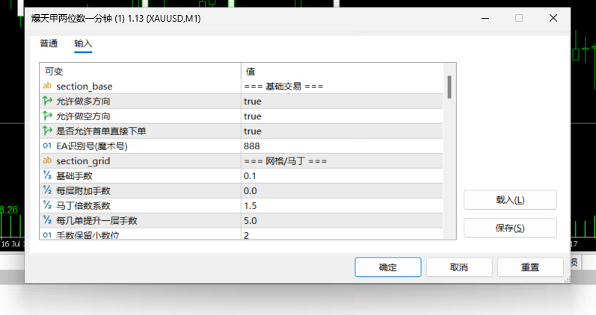Click the boolean icon beside 允许做空方向
This screenshot has width=596, height=315.
pos(47,116)
